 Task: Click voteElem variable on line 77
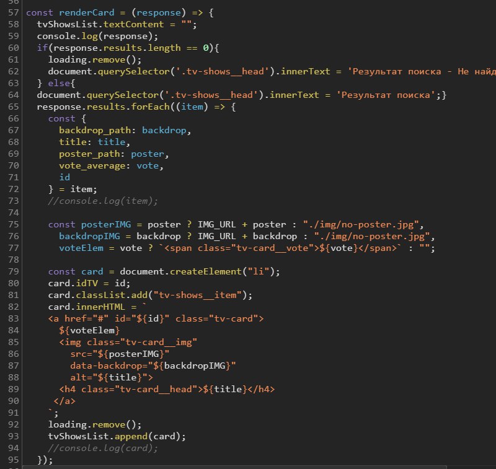(x=81, y=248)
